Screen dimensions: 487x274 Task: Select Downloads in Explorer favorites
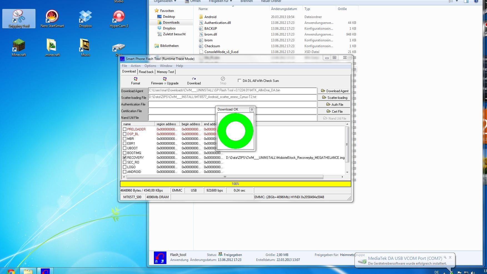(171, 22)
